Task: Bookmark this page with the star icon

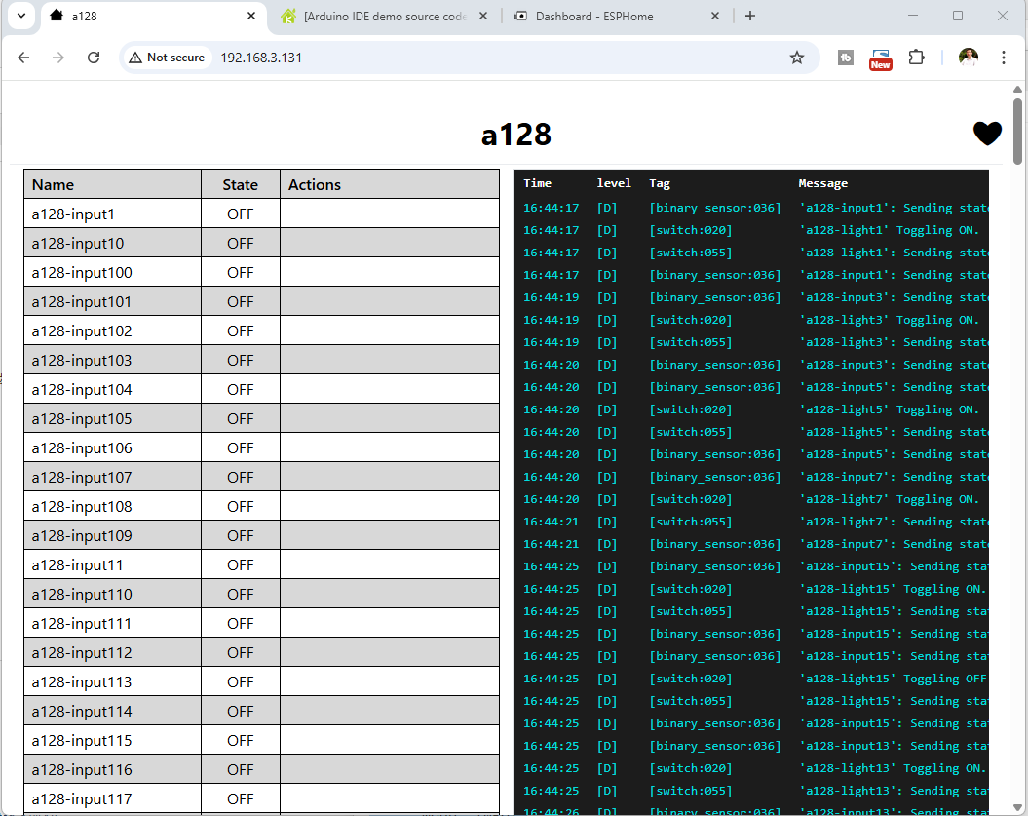Action: (x=797, y=58)
